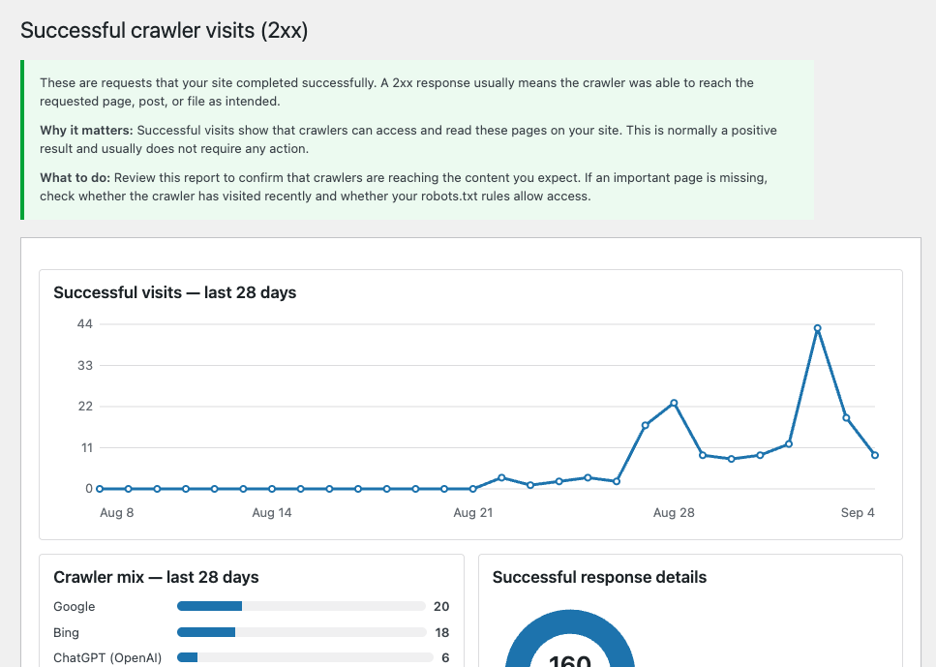This screenshot has width=936, height=667.
Task: Click the donut chart showing 160
Action: [570, 638]
